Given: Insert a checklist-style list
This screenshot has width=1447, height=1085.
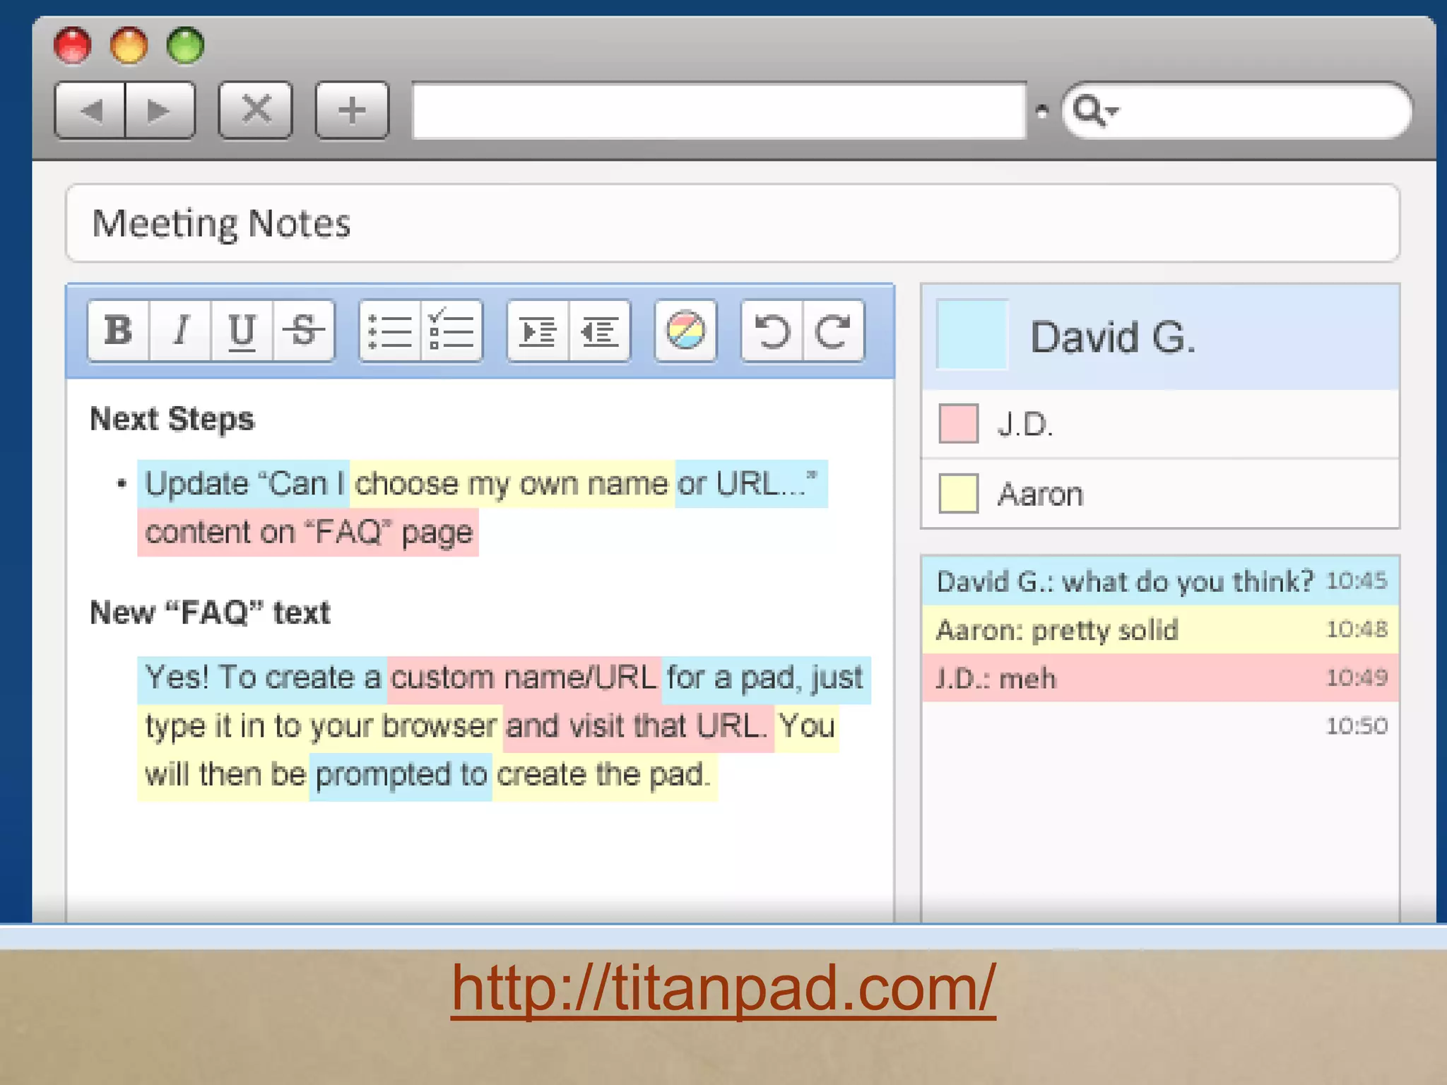Looking at the screenshot, I should pos(451,331).
